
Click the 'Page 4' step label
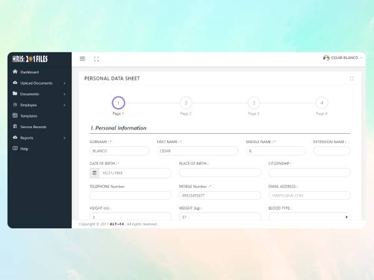coord(322,114)
